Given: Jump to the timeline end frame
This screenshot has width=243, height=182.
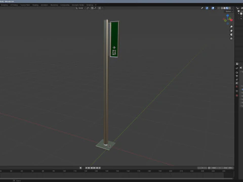Looking at the screenshot, I should [x=100, y=168].
